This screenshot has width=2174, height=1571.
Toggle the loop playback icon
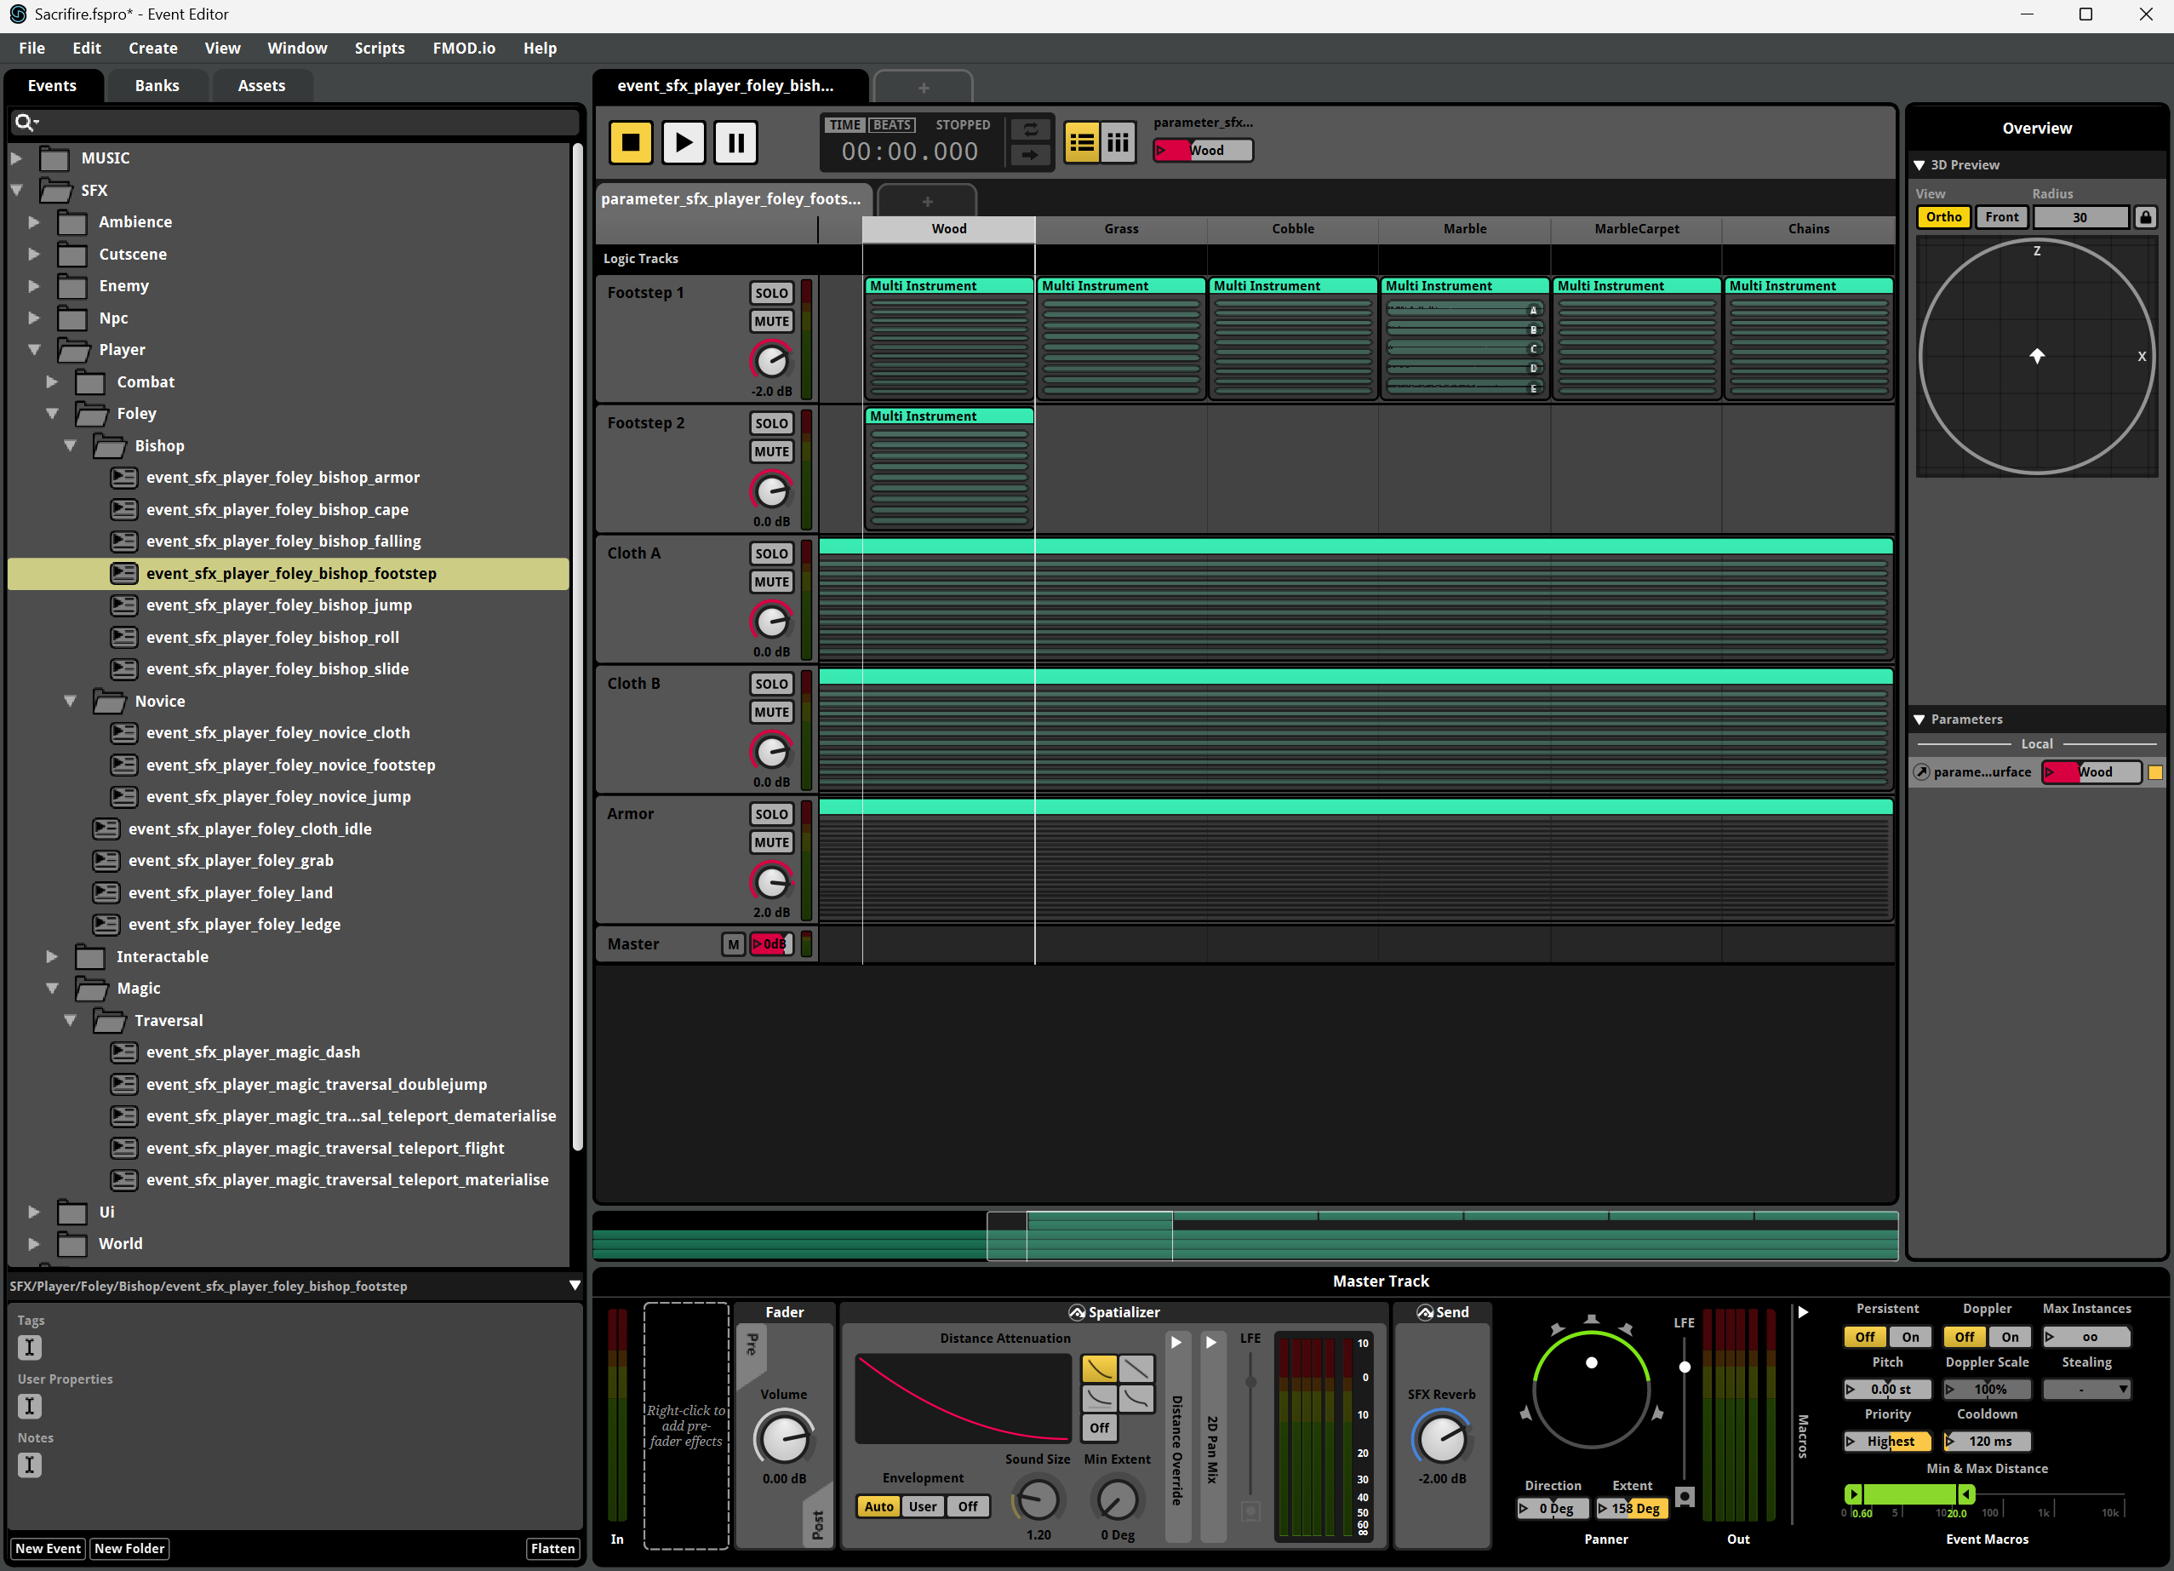(1029, 129)
